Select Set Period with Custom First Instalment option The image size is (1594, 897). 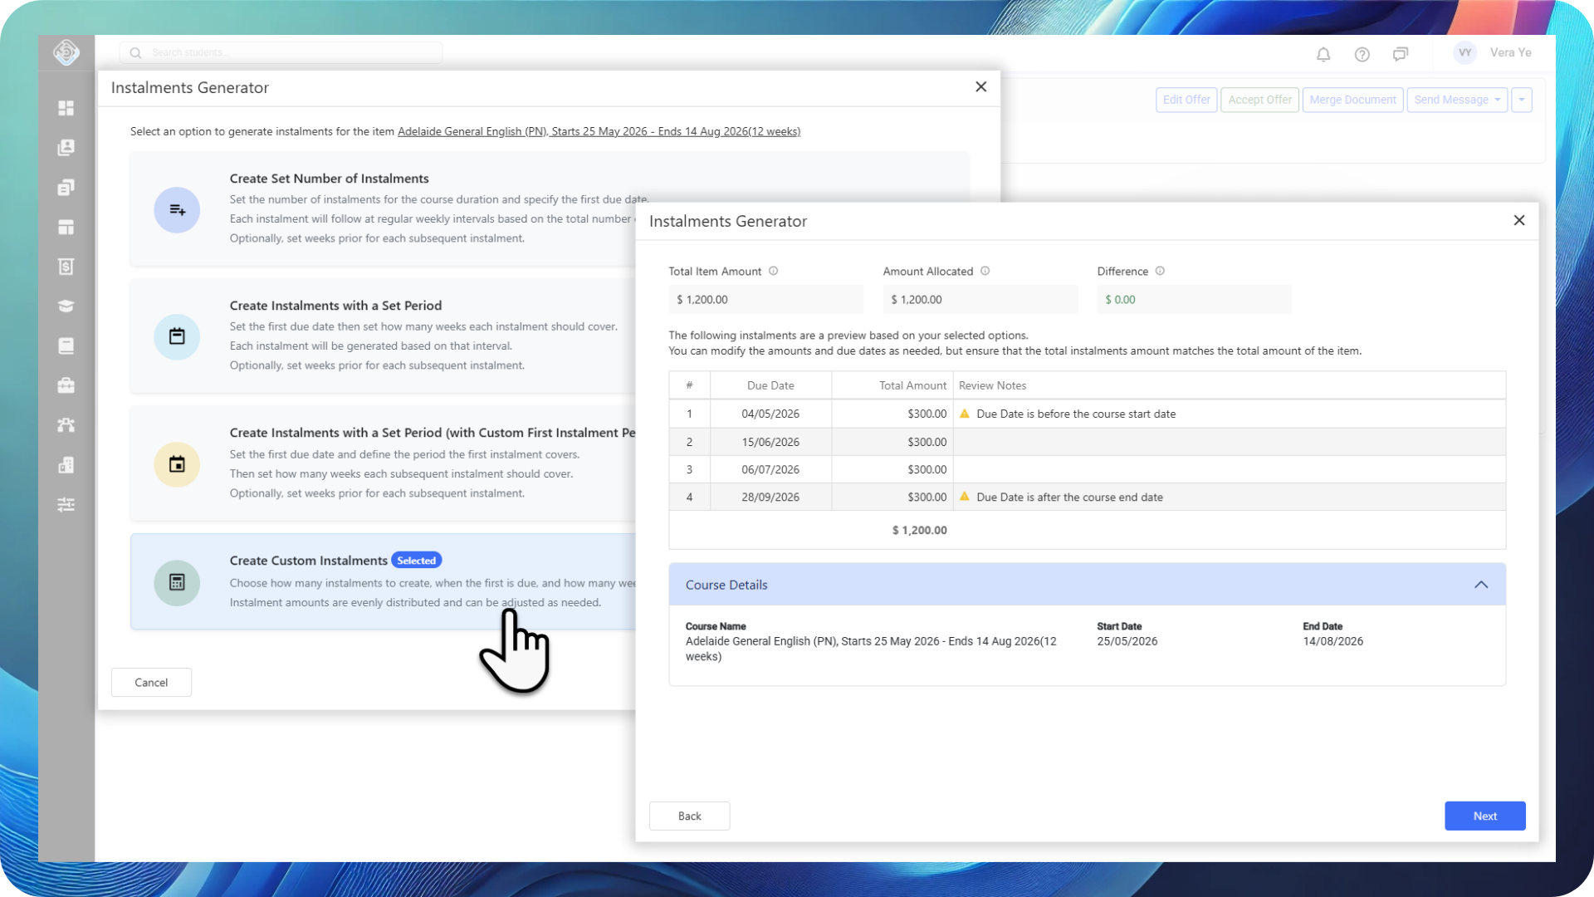coord(383,463)
